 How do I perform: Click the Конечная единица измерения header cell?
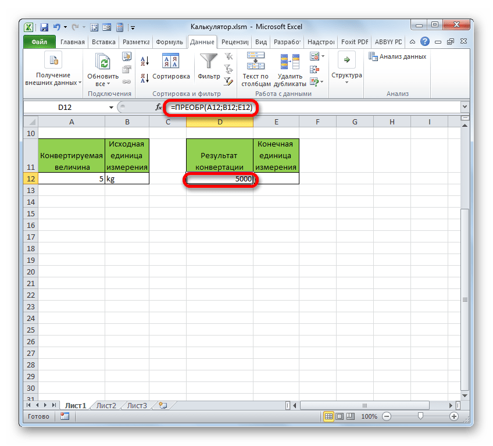click(x=276, y=155)
